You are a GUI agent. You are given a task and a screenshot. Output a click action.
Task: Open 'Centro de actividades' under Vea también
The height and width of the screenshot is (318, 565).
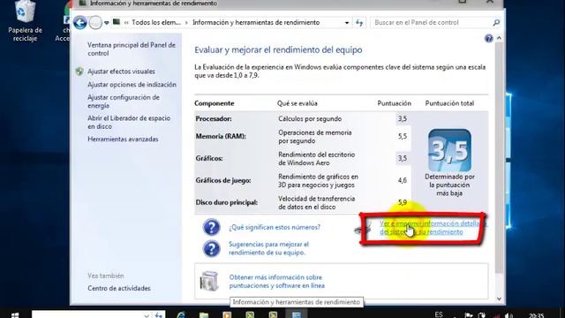(x=119, y=288)
